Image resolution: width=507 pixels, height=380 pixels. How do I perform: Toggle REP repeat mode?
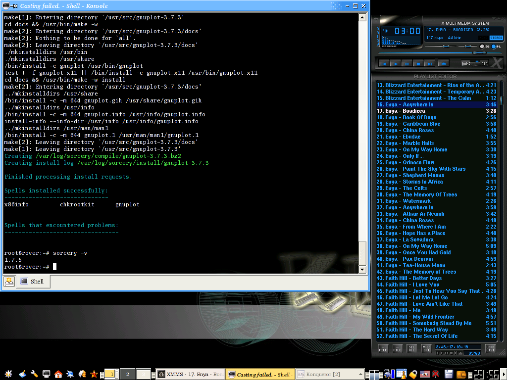[x=483, y=63]
